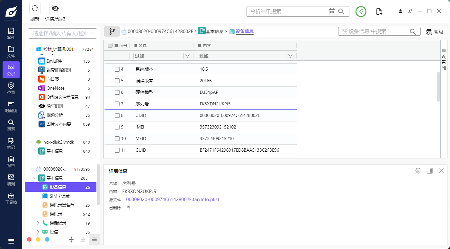Select the SIM卡记录 tree item
This screenshot has height=249, width=450.
[59, 196]
